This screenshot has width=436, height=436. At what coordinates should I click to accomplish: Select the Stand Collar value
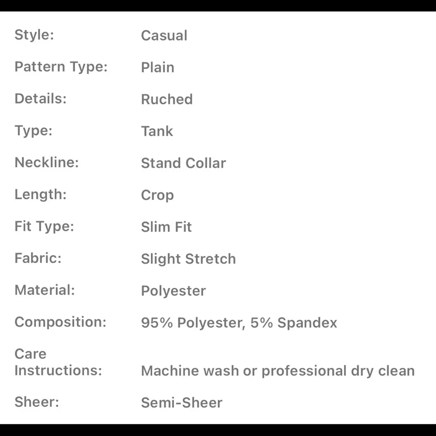pos(184,163)
